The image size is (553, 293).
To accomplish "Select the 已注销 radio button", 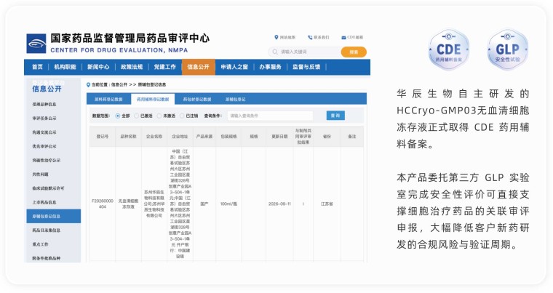I will click(182, 116).
